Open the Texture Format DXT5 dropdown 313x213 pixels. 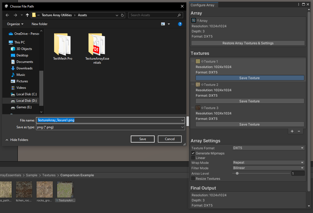268,148
